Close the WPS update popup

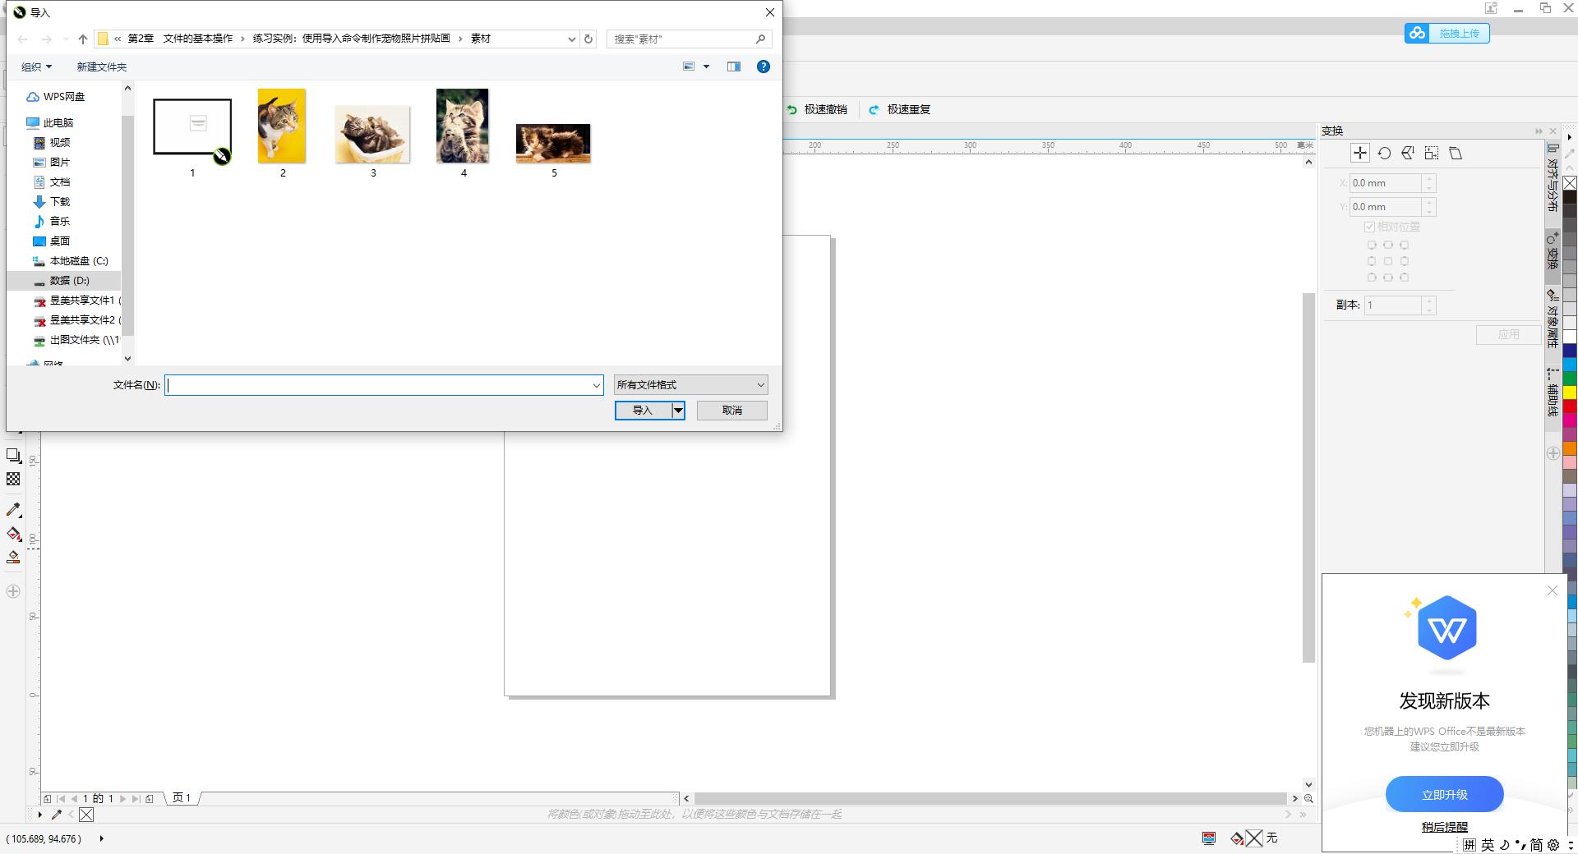pos(1553,590)
